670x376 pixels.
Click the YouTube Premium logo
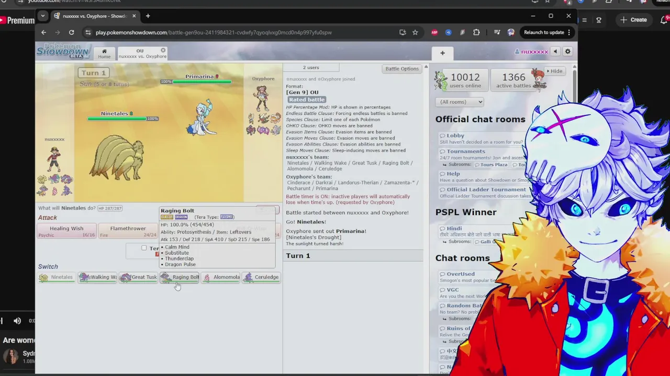point(17,20)
